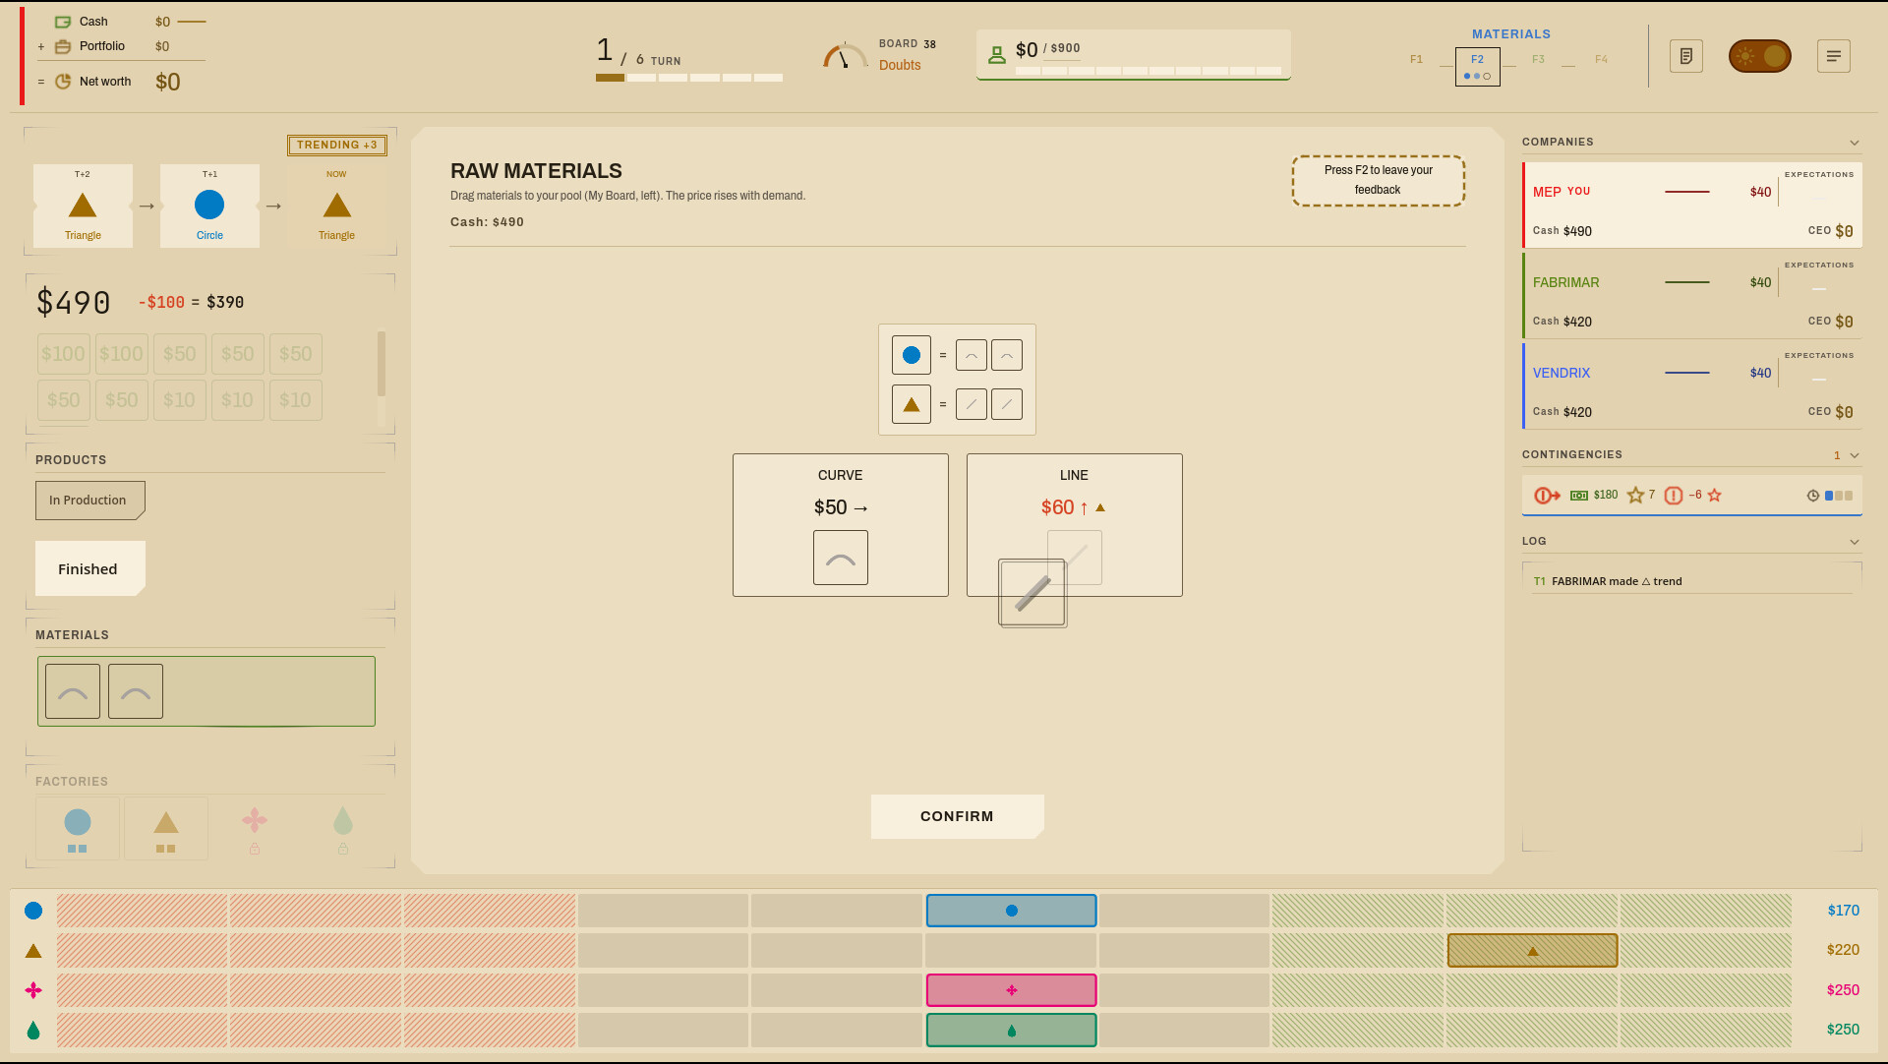Select the Line material tile in the market
Viewport: 1888px width, 1064px height.
point(1074,525)
